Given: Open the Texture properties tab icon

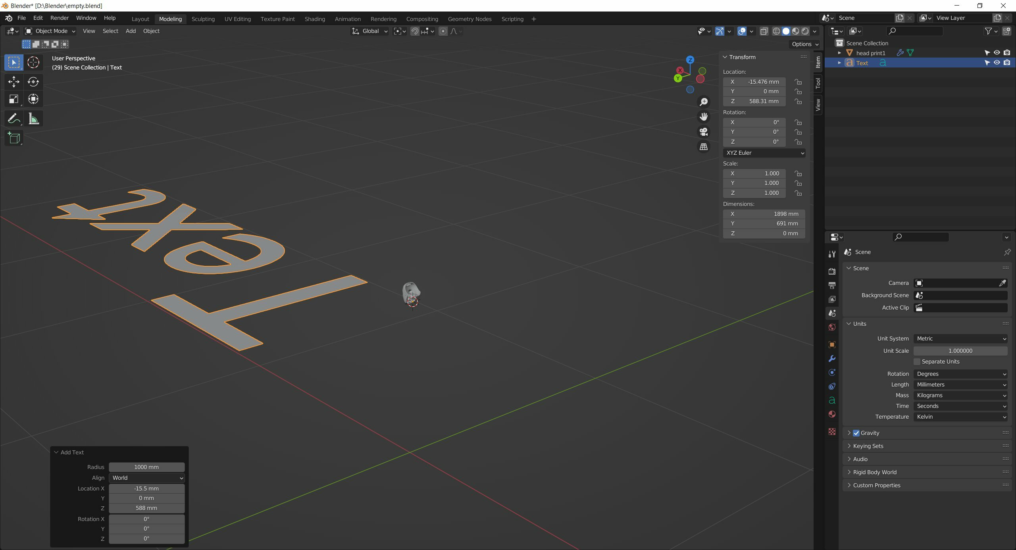Looking at the screenshot, I should click(x=832, y=432).
